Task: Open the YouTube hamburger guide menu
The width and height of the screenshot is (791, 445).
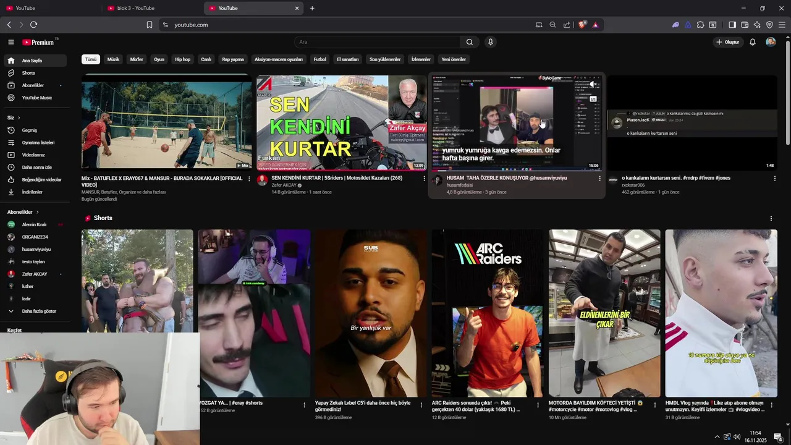Action: (11, 42)
